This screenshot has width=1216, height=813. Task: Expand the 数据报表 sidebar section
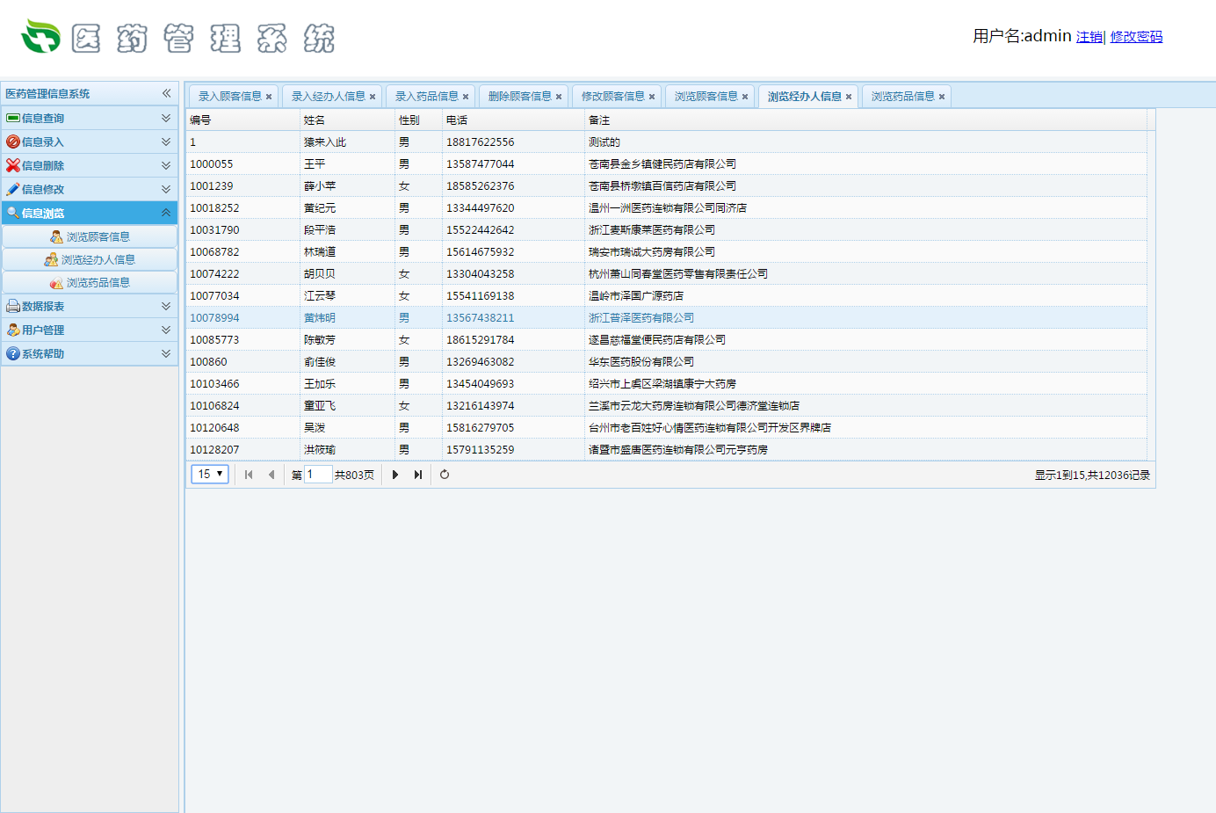166,306
